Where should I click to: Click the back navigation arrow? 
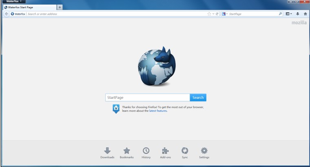tap(7, 14)
